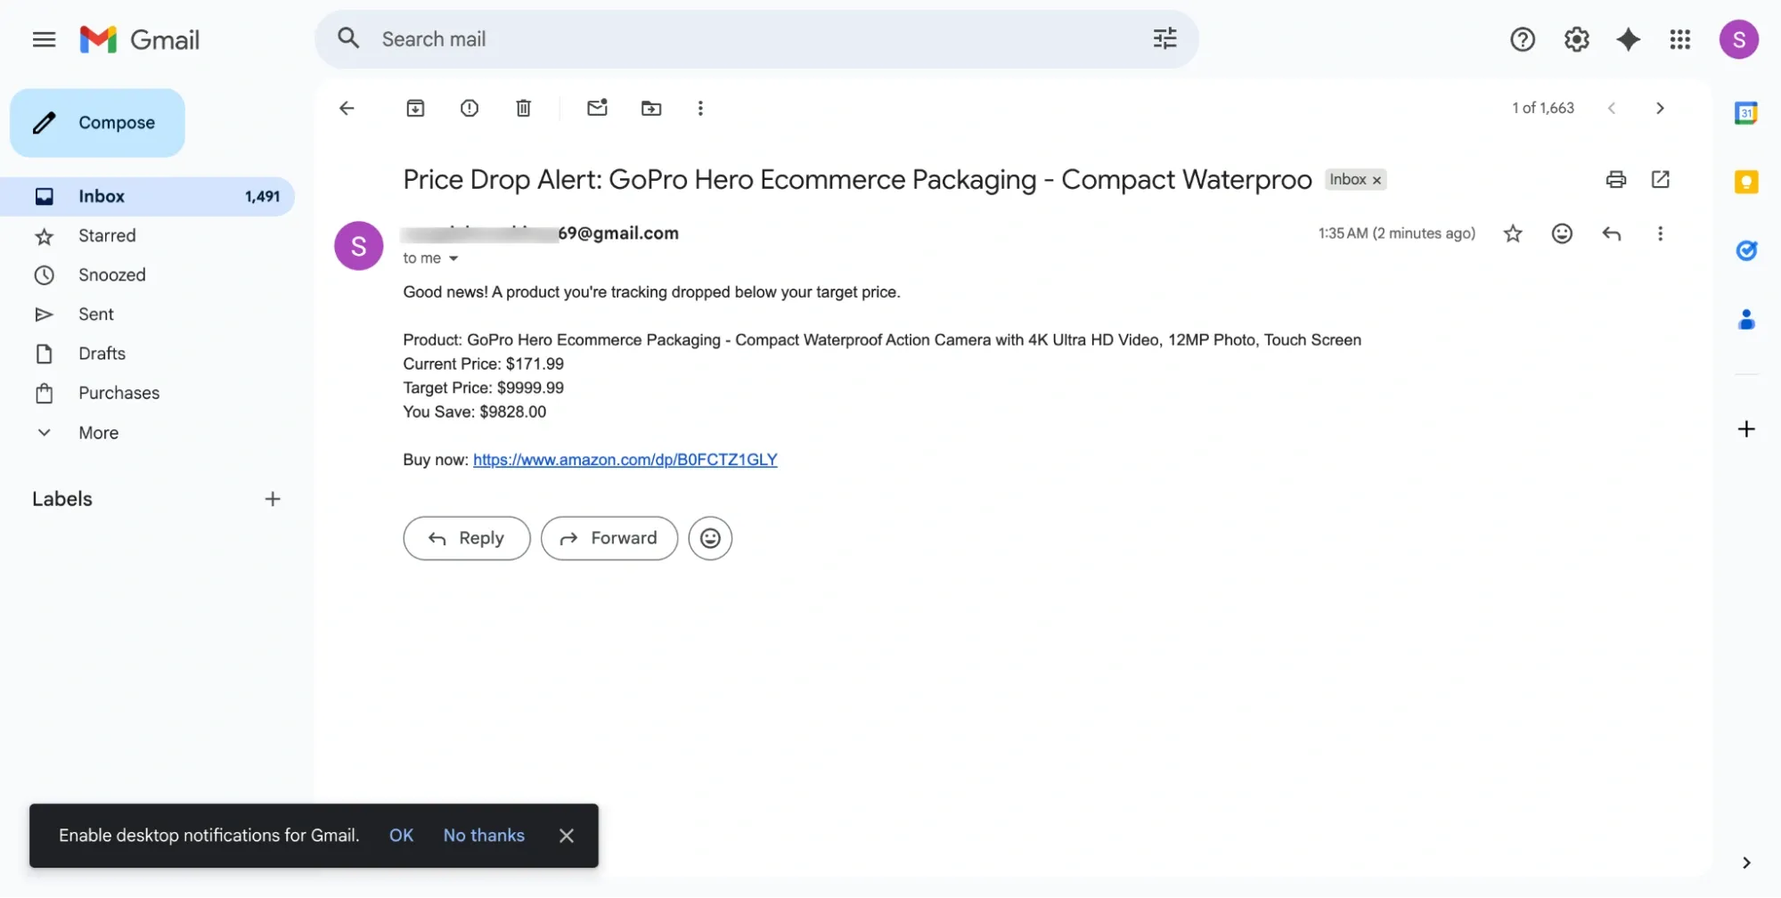Move the email to another folder
This screenshot has height=898, width=1781.
tap(651, 108)
